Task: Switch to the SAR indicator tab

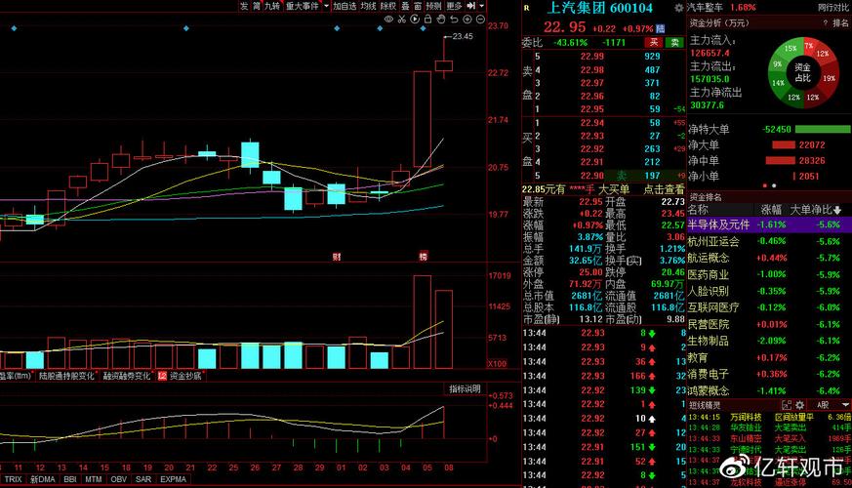Action: (x=143, y=479)
